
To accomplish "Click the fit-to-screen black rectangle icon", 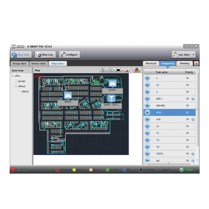I will coord(118,70).
